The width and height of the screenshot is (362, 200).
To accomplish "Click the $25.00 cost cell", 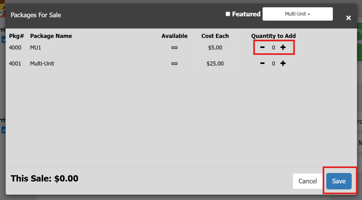I will pos(215,64).
